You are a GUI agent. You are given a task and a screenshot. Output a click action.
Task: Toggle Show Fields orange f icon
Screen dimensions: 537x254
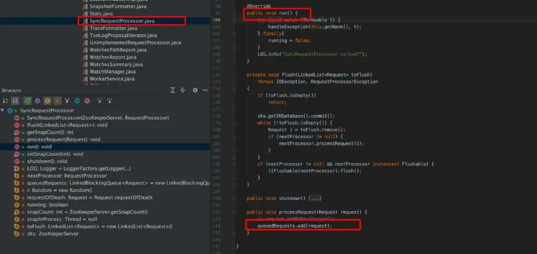pos(47,101)
